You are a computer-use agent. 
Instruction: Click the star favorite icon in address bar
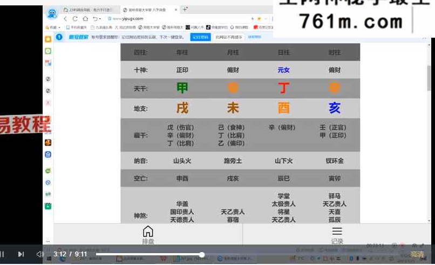[x=260, y=18]
